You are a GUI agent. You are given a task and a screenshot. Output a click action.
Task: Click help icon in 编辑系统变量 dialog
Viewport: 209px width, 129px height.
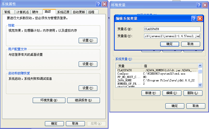(194, 18)
